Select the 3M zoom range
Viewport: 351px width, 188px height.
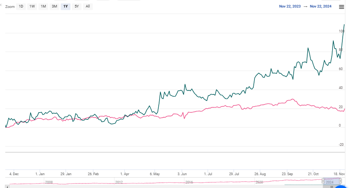(54, 6)
